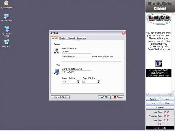Increase the Client UDP Port value
Viewport: 175px width, 131px height.
click(x=99, y=81)
